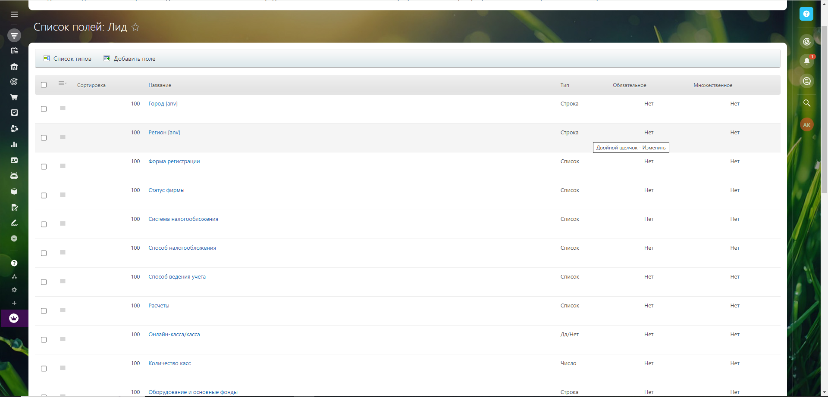Tick the checkbox for the Статус фирмы row

pos(44,195)
